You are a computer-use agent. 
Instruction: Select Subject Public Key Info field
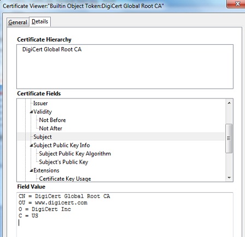pos(62,145)
